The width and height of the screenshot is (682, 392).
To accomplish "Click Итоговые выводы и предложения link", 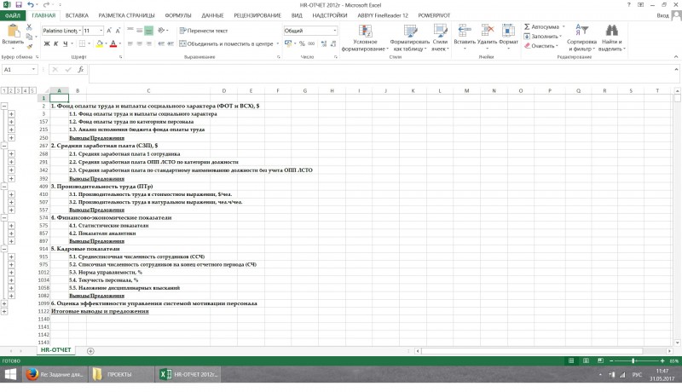I will 100,311.
